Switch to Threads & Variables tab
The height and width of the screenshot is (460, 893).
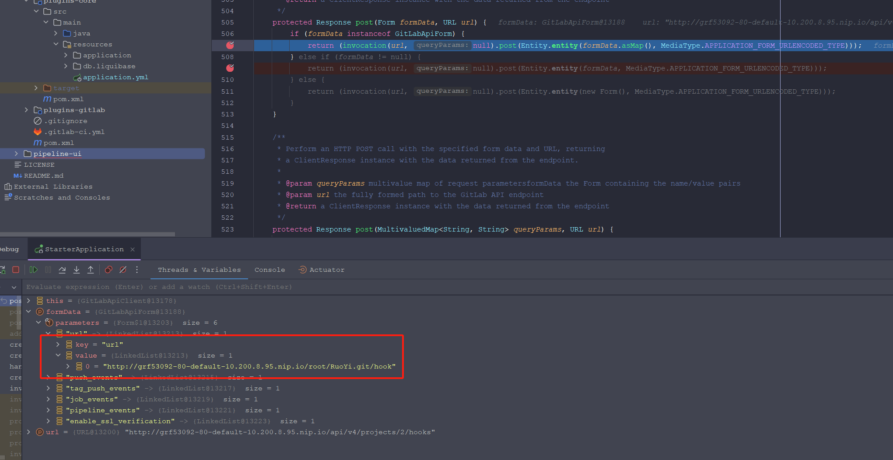[x=200, y=270]
